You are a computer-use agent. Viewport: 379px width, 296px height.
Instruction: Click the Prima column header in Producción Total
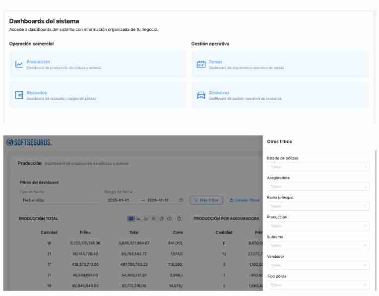click(85, 233)
